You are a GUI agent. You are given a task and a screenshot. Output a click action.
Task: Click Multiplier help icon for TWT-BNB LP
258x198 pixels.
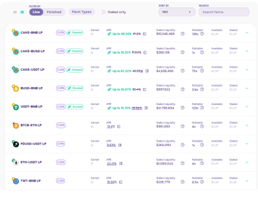click(202, 182)
